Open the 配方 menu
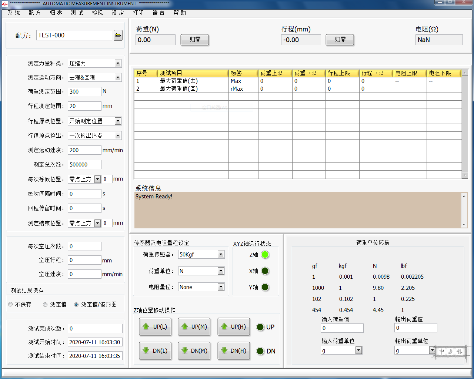 [x=34, y=13]
